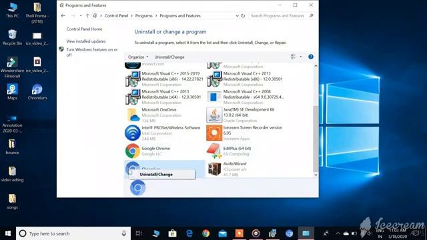Click the search magnifier icon
The image size is (427, 240).
pyautogui.click(x=312, y=16)
